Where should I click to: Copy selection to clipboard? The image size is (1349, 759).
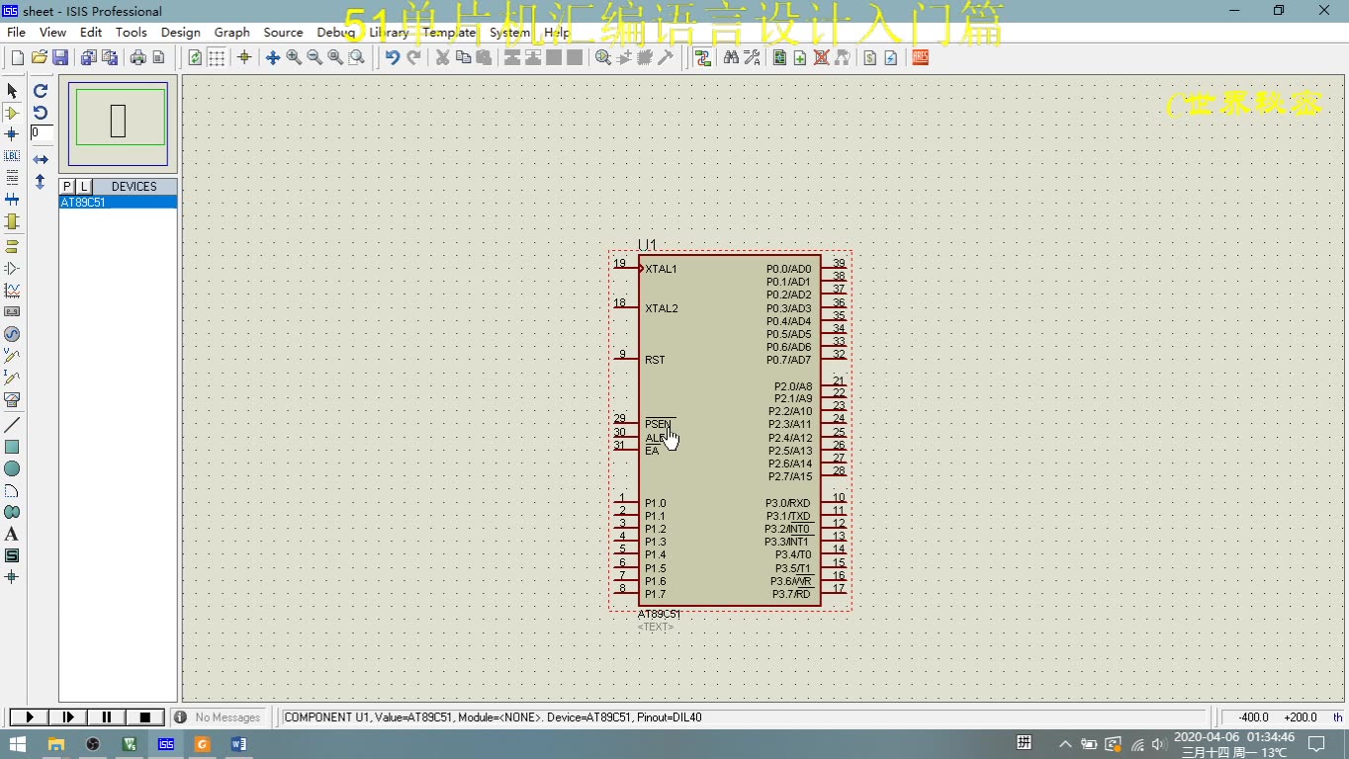coord(463,58)
